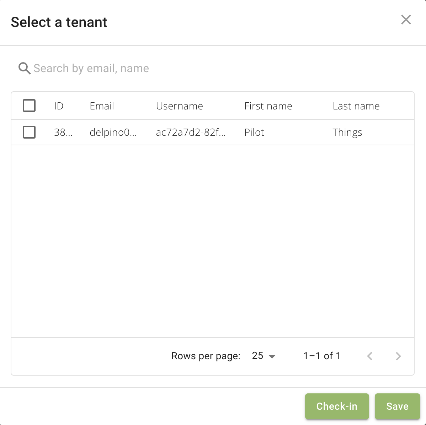Select the delpino0... email cell
Screen dimensions: 426x425
point(113,132)
